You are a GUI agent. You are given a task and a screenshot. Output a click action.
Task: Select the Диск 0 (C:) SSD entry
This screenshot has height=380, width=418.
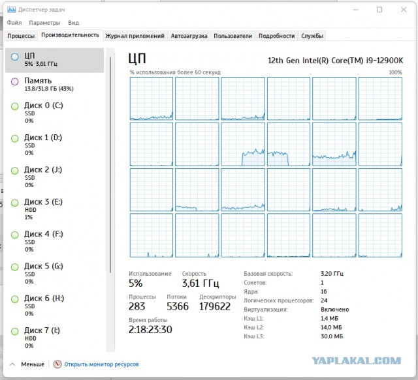[x=54, y=113]
